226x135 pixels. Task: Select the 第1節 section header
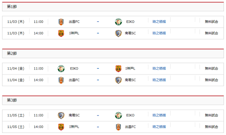point(113,7)
